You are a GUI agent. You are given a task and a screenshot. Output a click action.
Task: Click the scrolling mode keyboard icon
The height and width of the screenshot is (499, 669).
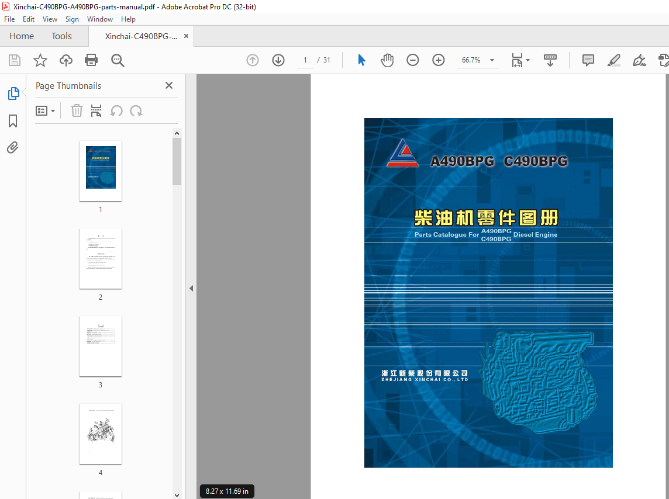point(550,60)
